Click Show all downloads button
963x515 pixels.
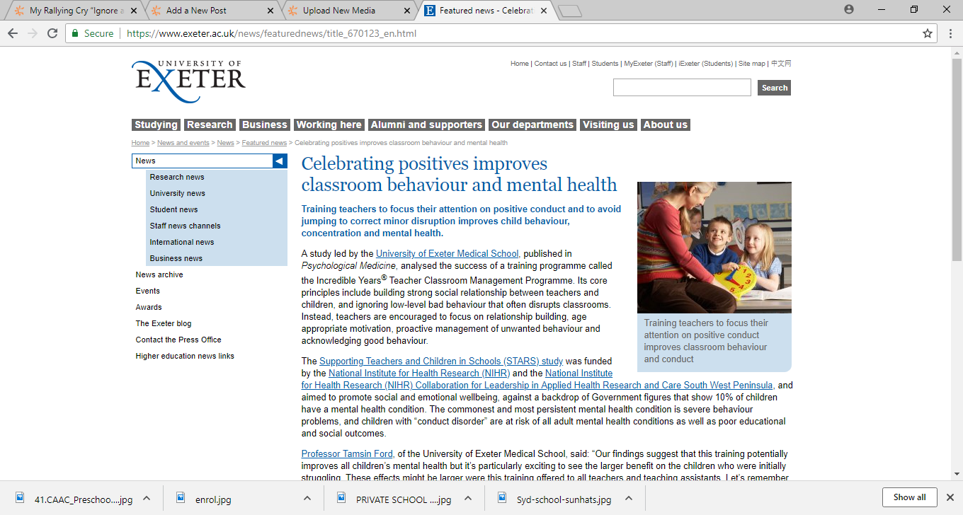tap(909, 497)
